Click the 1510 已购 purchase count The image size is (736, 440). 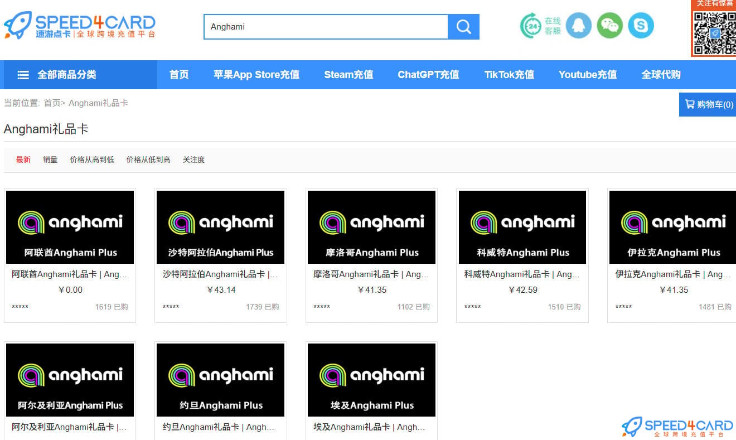click(x=564, y=307)
